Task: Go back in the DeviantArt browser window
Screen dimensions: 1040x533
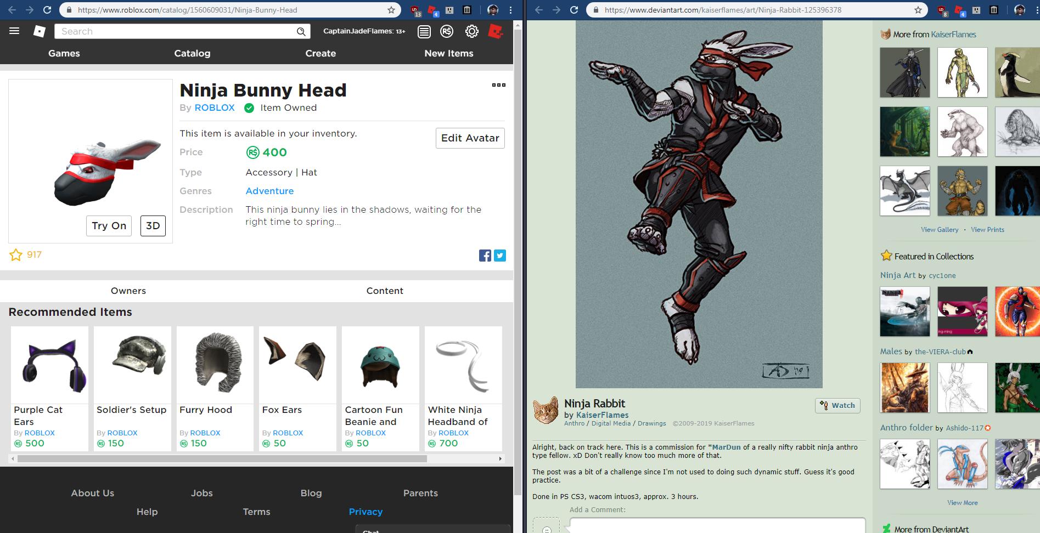Action: [x=539, y=10]
